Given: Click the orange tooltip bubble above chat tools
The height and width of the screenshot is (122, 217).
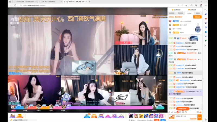Looking at the screenshot, I should pos(183,109).
